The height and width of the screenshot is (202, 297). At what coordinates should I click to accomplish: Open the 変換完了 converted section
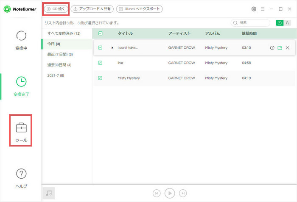coord(21,86)
